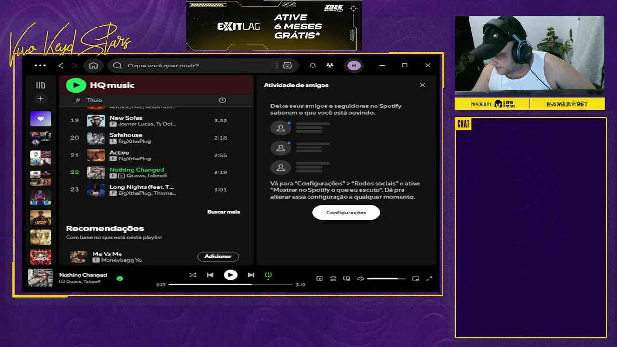The image size is (617, 347).
Task: Click the ExitLag ATIVE 6 MESES GRÁTIS banner
Action: point(274,25)
